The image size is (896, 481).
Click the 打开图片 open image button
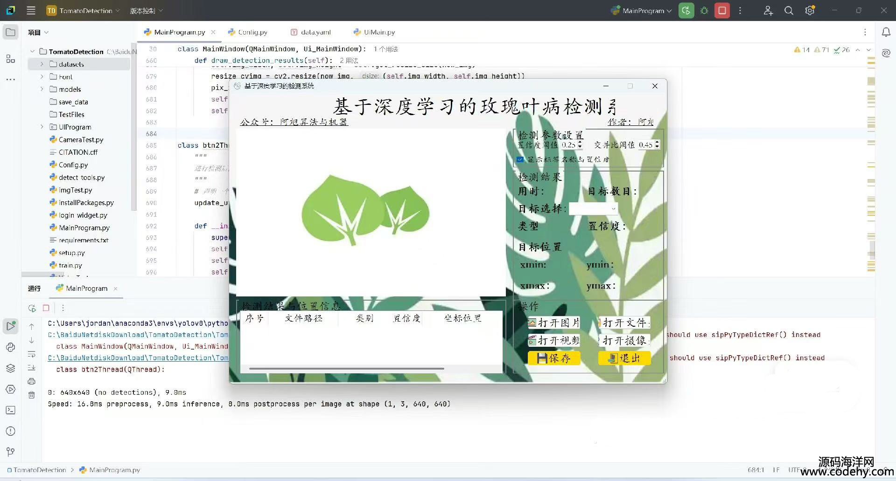click(x=554, y=323)
